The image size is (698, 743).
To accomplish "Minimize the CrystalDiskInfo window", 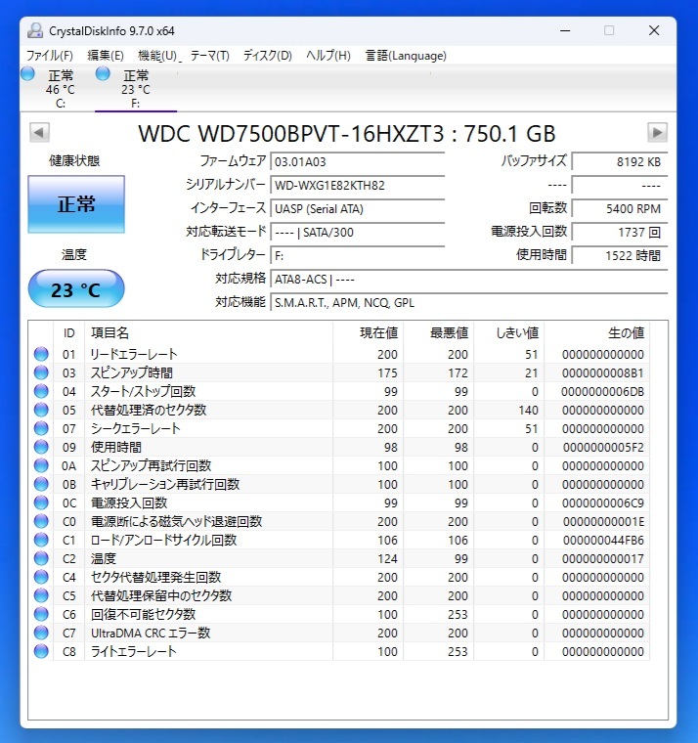I will click(565, 31).
